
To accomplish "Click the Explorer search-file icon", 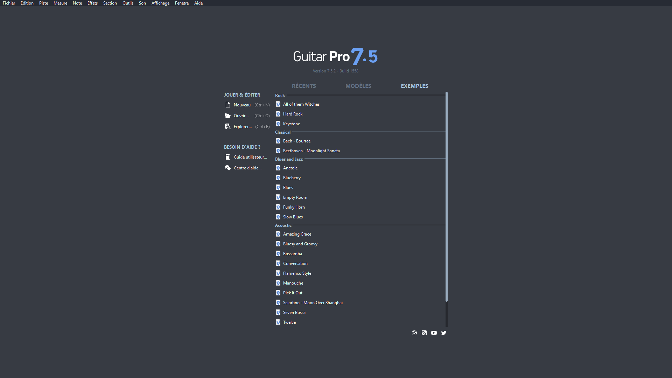I will [228, 126].
